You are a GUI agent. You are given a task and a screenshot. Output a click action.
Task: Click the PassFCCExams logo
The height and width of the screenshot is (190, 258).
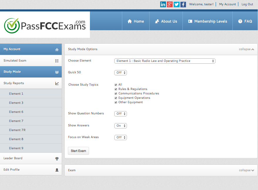point(45,25)
